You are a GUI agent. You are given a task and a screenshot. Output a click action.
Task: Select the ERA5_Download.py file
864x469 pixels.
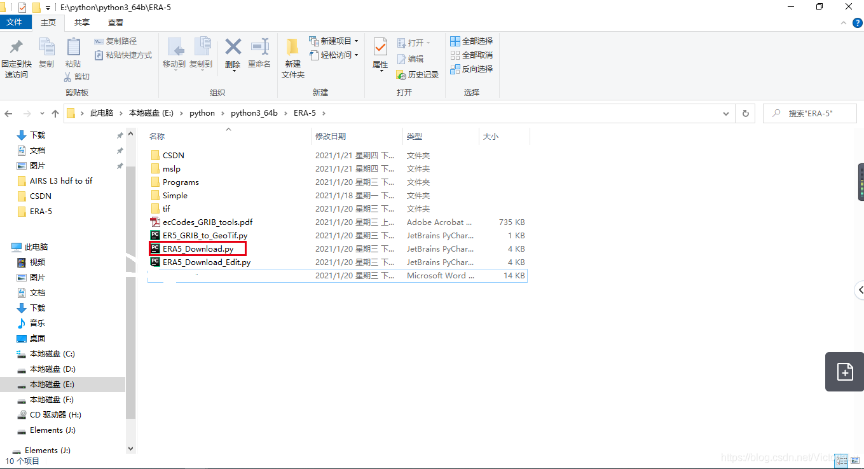(x=197, y=248)
